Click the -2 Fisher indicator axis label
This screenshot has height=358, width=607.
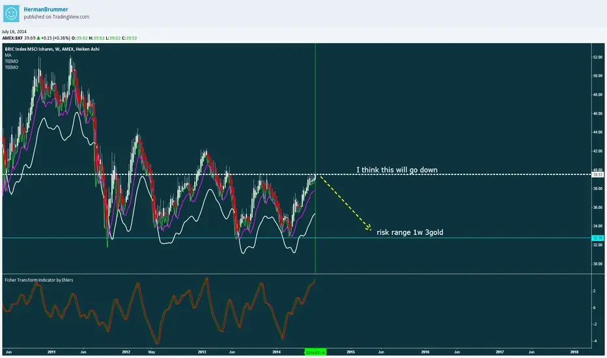[594, 324]
